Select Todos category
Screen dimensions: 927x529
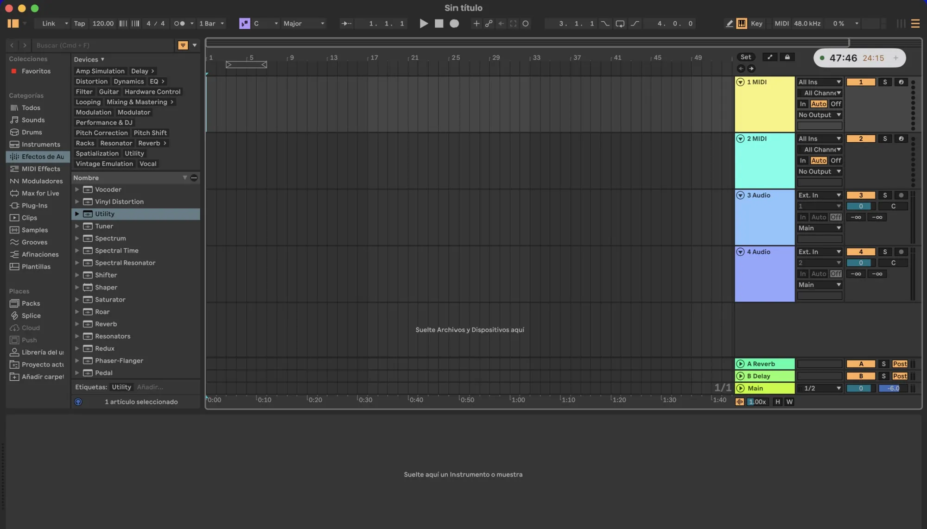coord(31,108)
